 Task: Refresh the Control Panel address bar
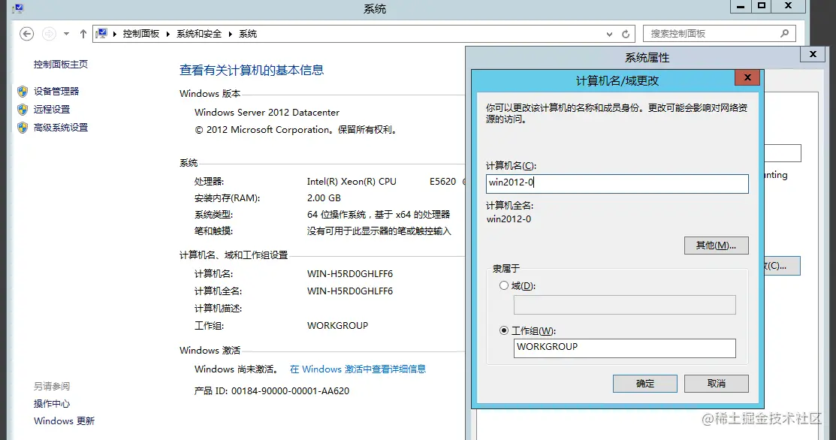click(x=626, y=34)
